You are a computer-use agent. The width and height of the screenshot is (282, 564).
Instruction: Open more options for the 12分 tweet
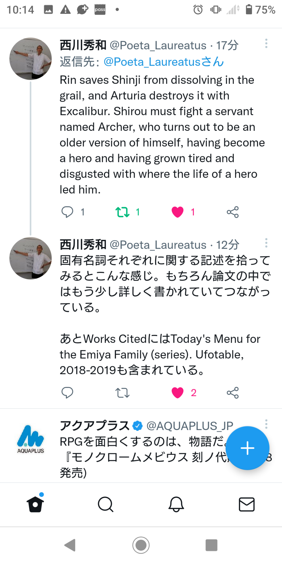point(266,243)
